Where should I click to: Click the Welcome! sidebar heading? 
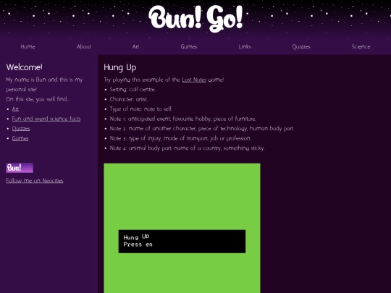(24, 67)
